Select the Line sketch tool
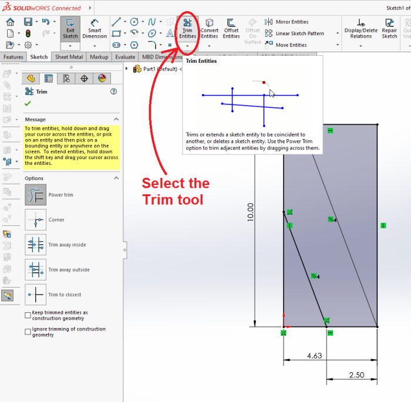The image size is (411, 402). [x=116, y=22]
